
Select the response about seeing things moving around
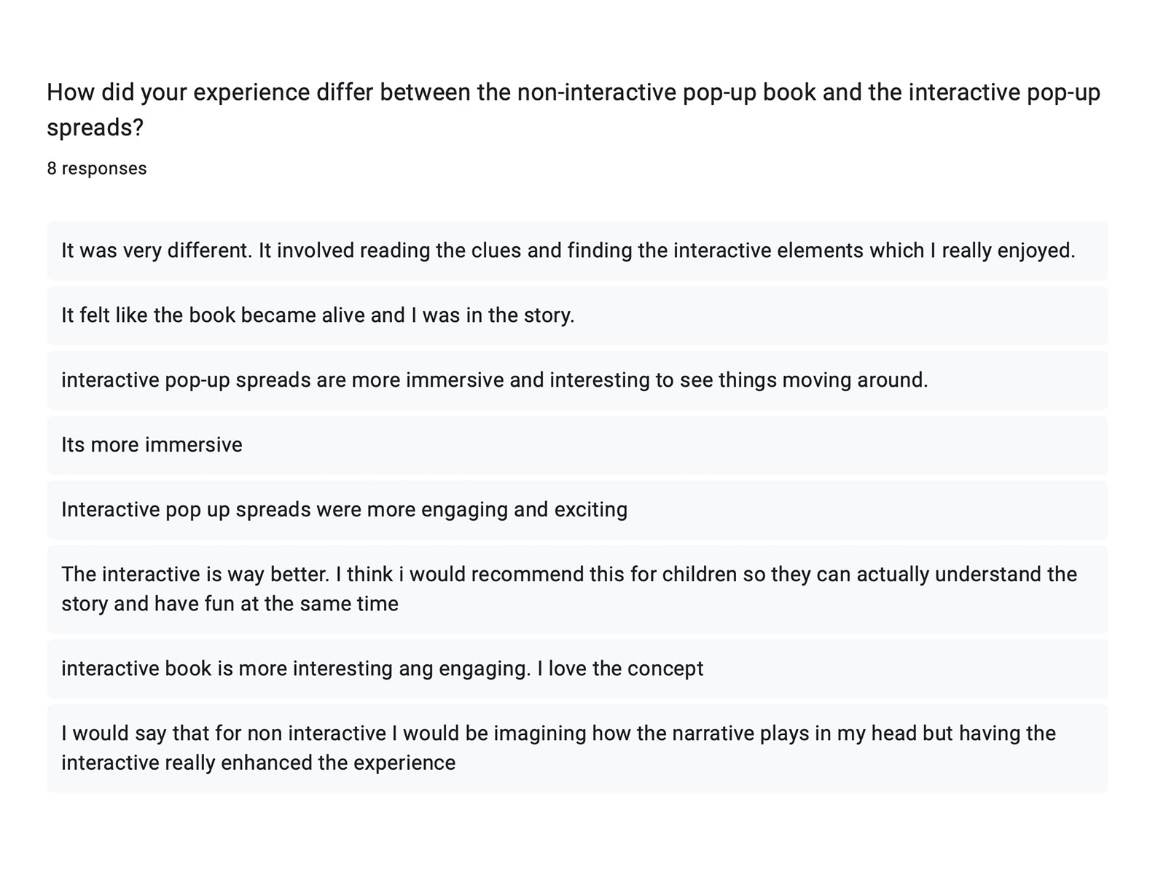[x=494, y=380]
